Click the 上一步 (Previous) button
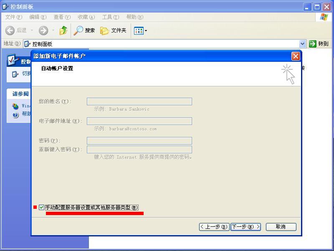 point(214,227)
